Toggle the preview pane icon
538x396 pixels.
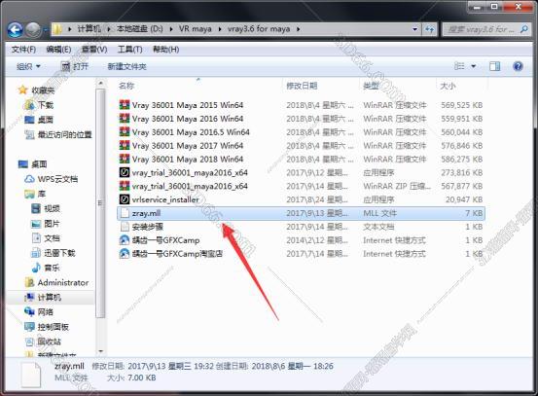pos(494,66)
